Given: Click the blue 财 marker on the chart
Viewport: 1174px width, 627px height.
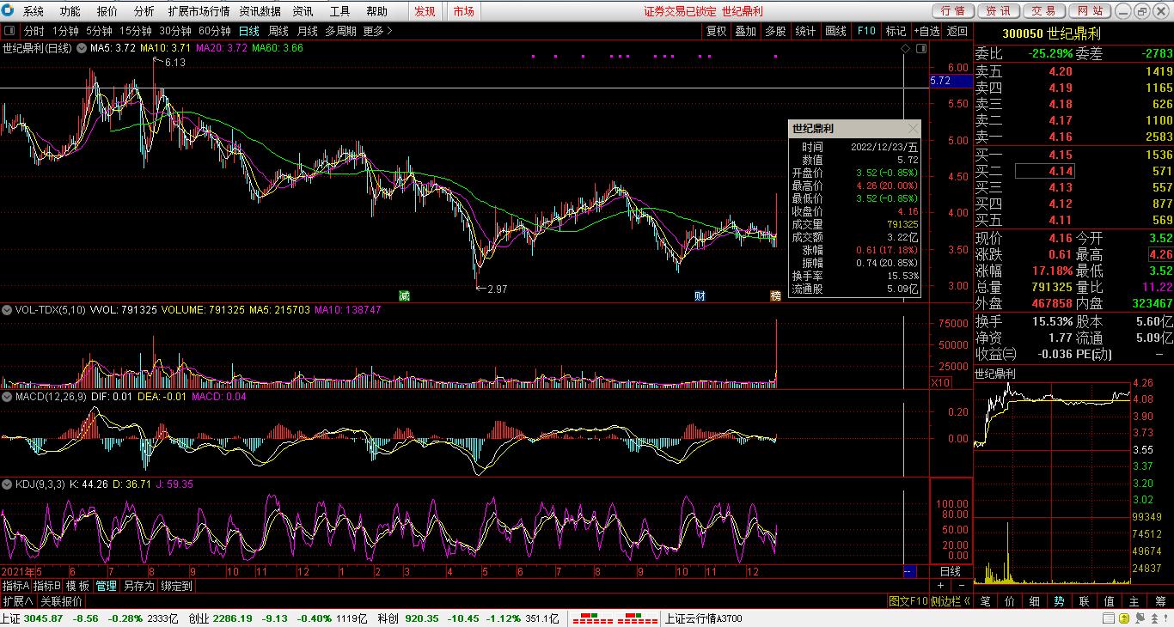Looking at the screenshot, I should (x=700, y=296).
